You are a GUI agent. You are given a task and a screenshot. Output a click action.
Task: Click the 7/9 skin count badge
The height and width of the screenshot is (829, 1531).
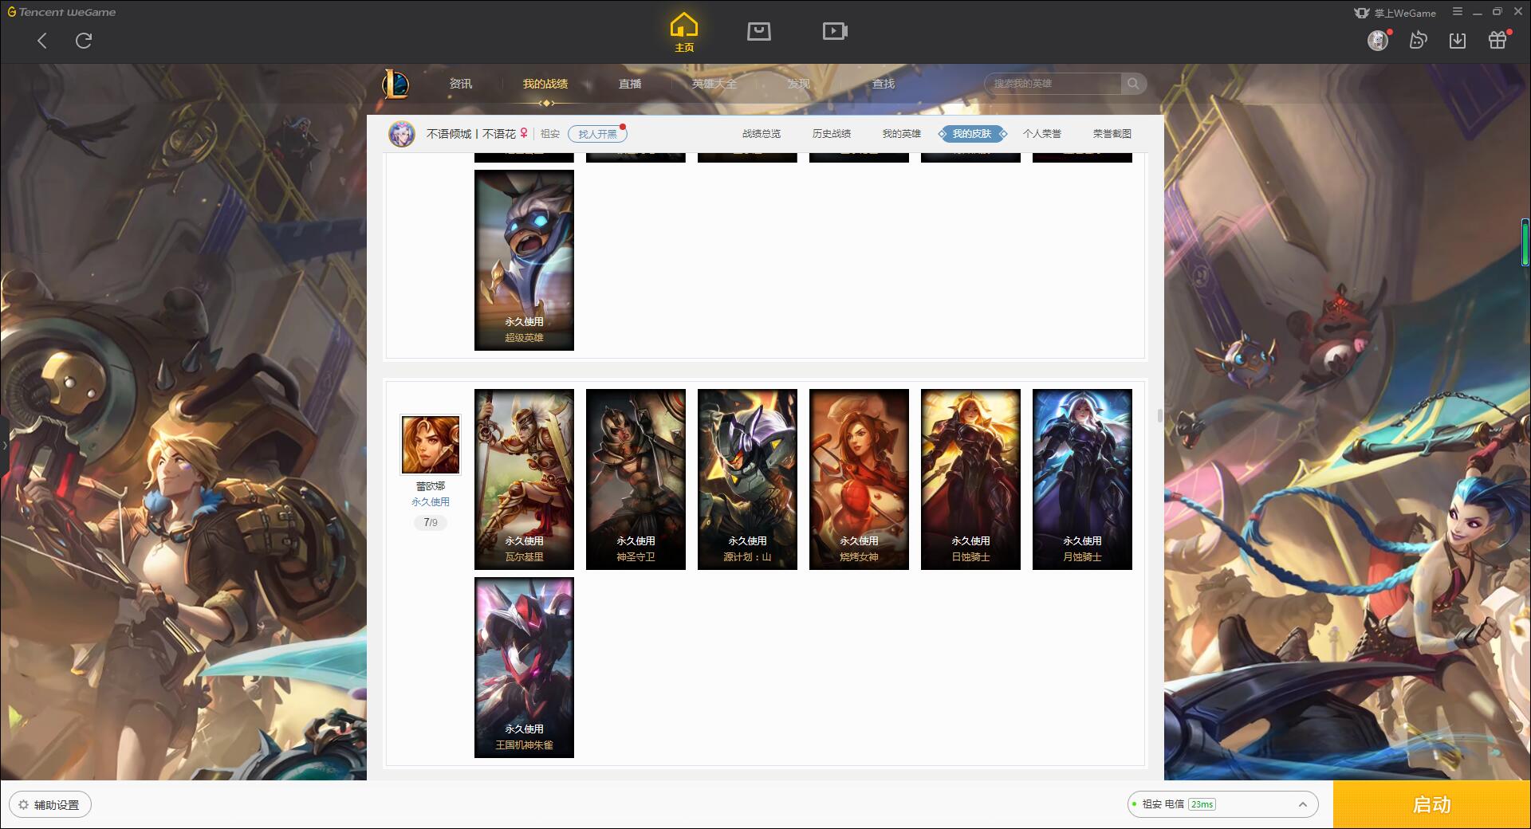(431, 523)
